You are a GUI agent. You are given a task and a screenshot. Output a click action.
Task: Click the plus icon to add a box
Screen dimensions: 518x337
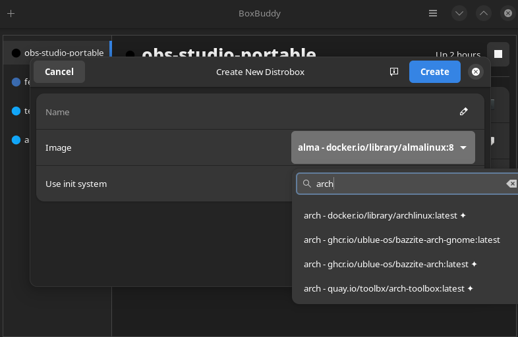point(11,13)
